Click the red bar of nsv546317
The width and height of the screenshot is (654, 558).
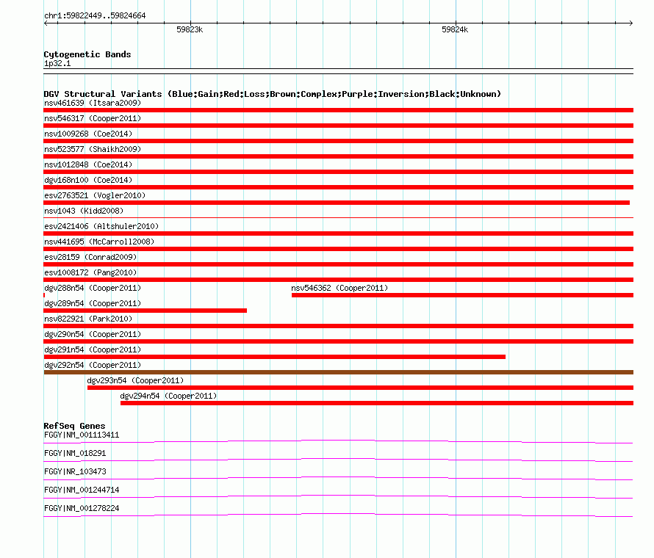coord(338,126)
